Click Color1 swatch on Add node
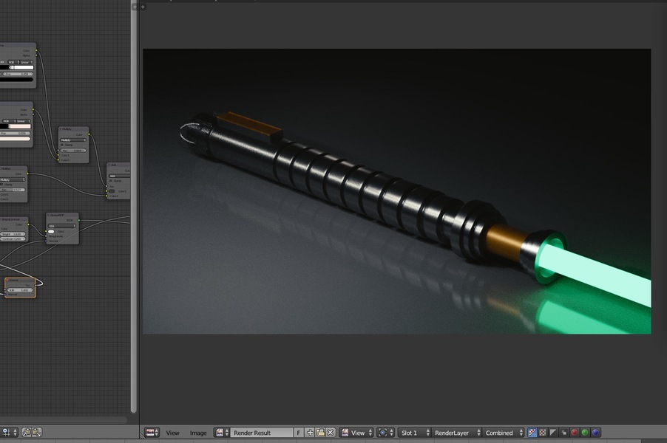Viewport: 667px width, 443px height. [x=112, y=191]
